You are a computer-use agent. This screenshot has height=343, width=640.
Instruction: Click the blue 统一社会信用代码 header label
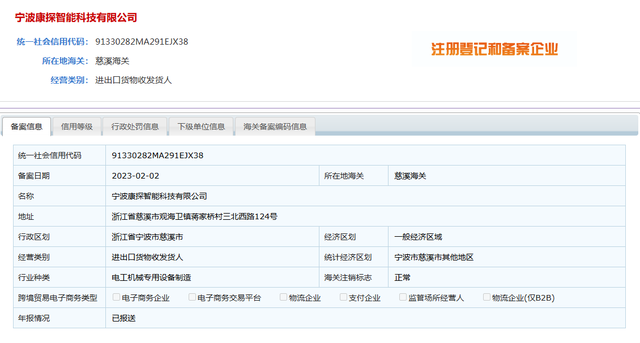click(x=52, y=42)
